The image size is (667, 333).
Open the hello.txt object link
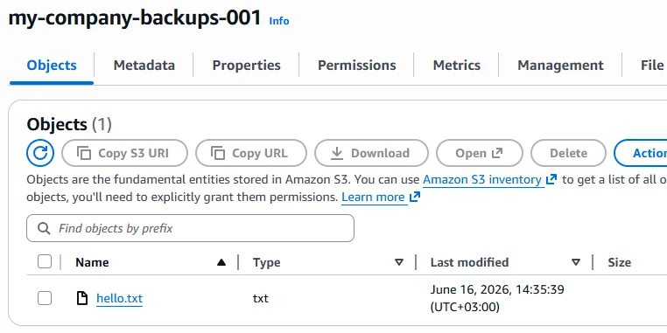click(120, 299)
